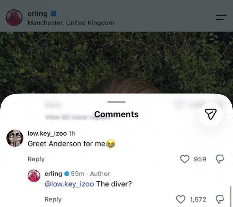Open erling username in the reply
Screen dimensions: 233x207
click(53, 174)
